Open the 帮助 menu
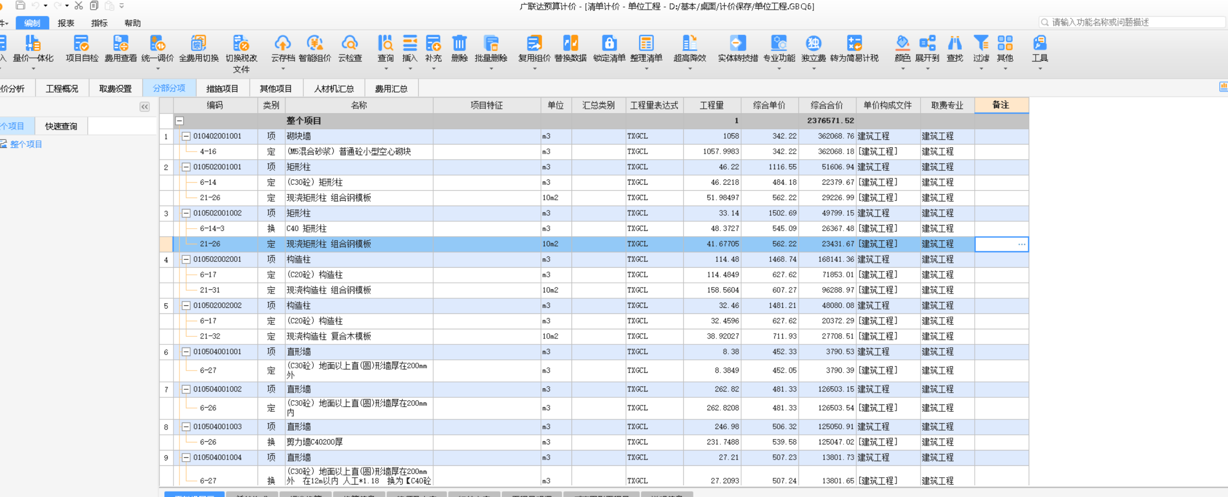This screenshot has width=1228, height=497. 132,23
